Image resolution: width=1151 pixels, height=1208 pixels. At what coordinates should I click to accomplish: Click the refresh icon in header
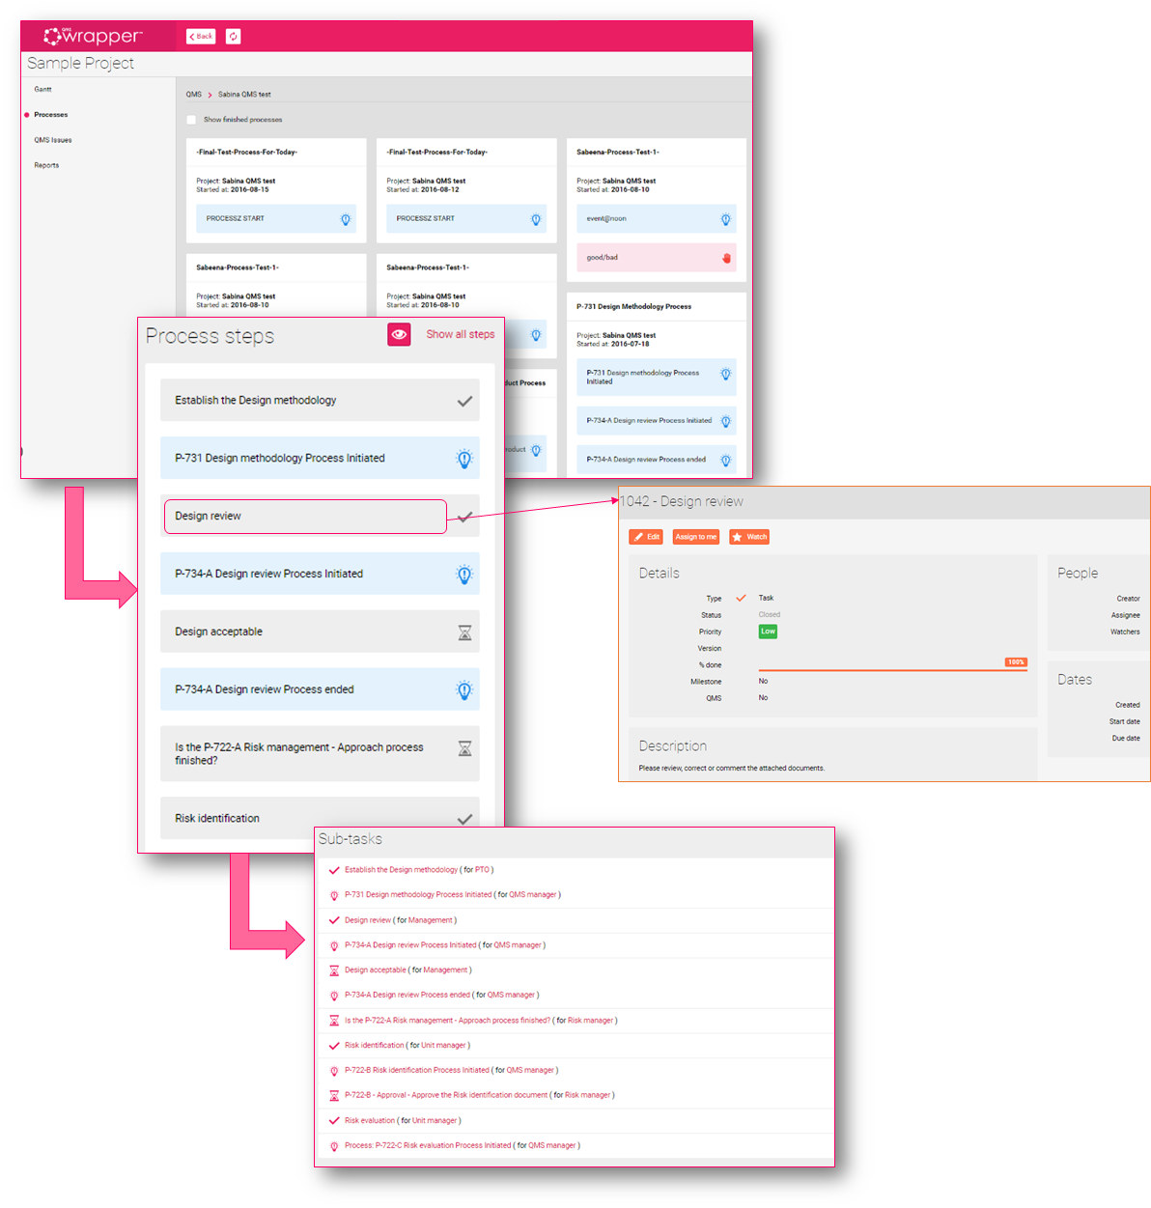click(x=233, y=37)
